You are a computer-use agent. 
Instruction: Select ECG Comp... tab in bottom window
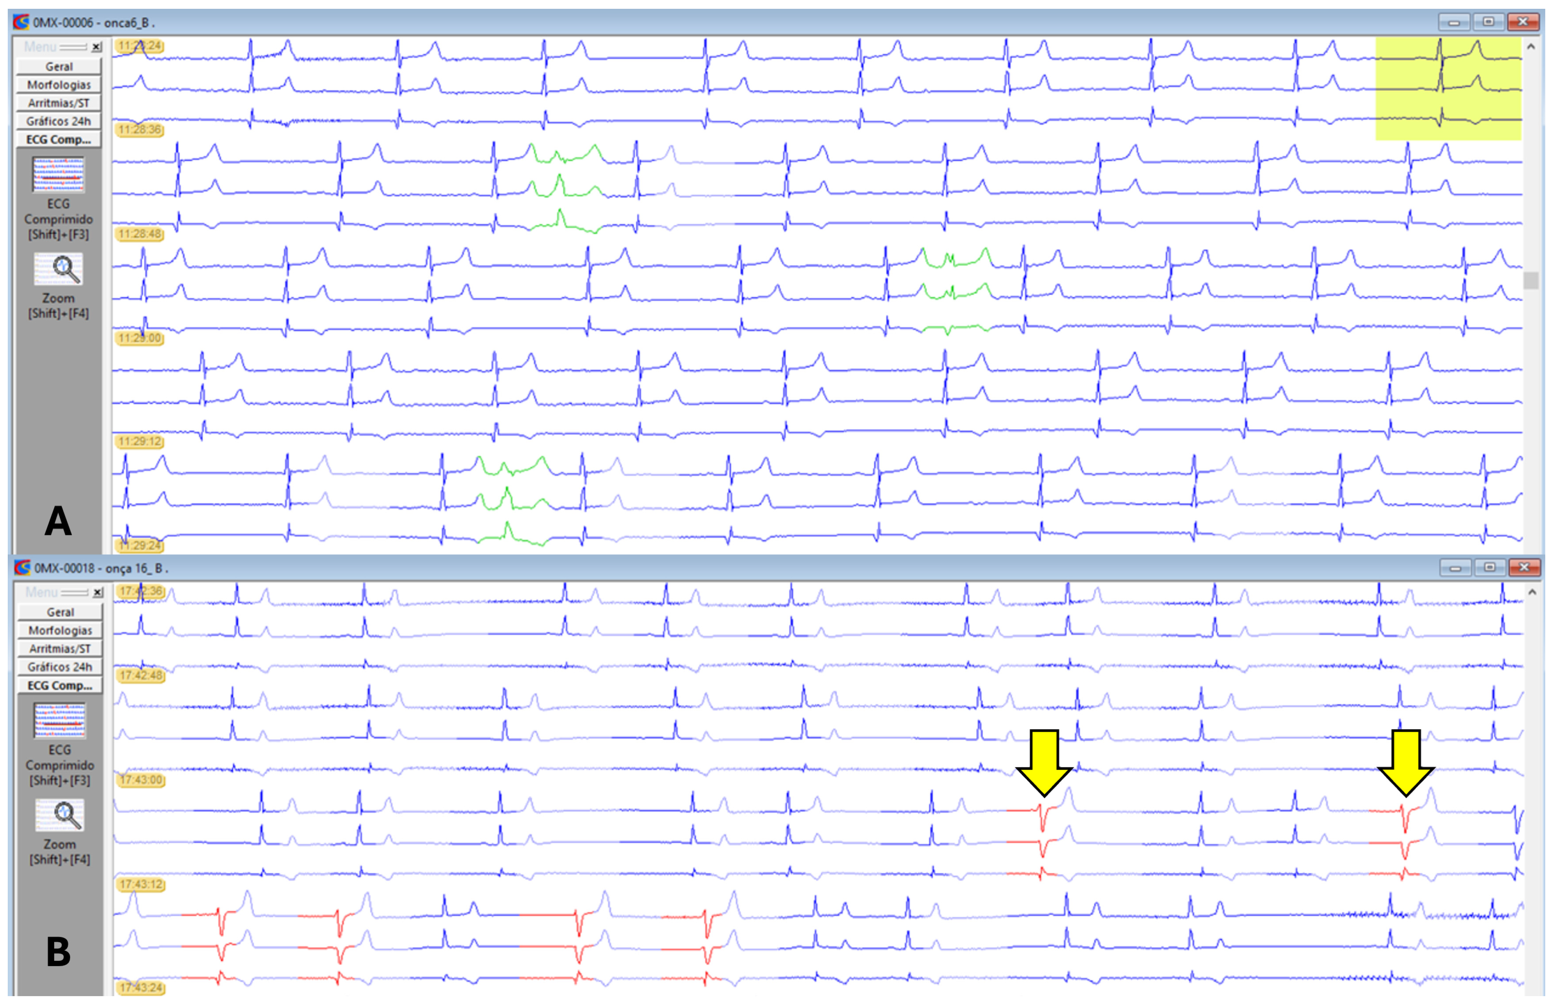pyautogui.click(x=60, y=685)
